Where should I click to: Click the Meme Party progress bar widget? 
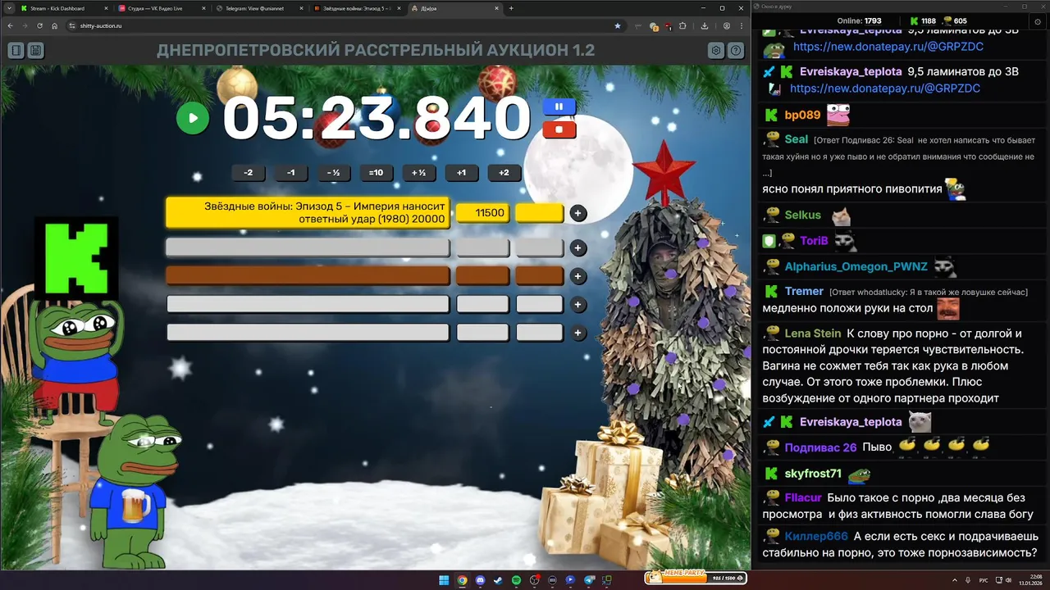click(x=696, y=578)
